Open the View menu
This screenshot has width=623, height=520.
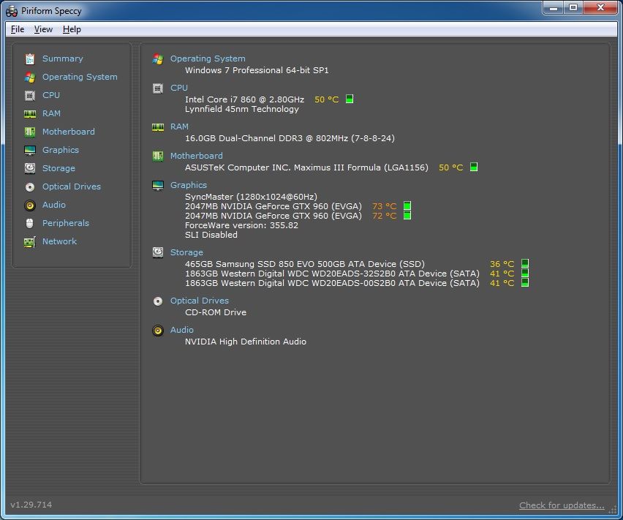tap(43, 29)
